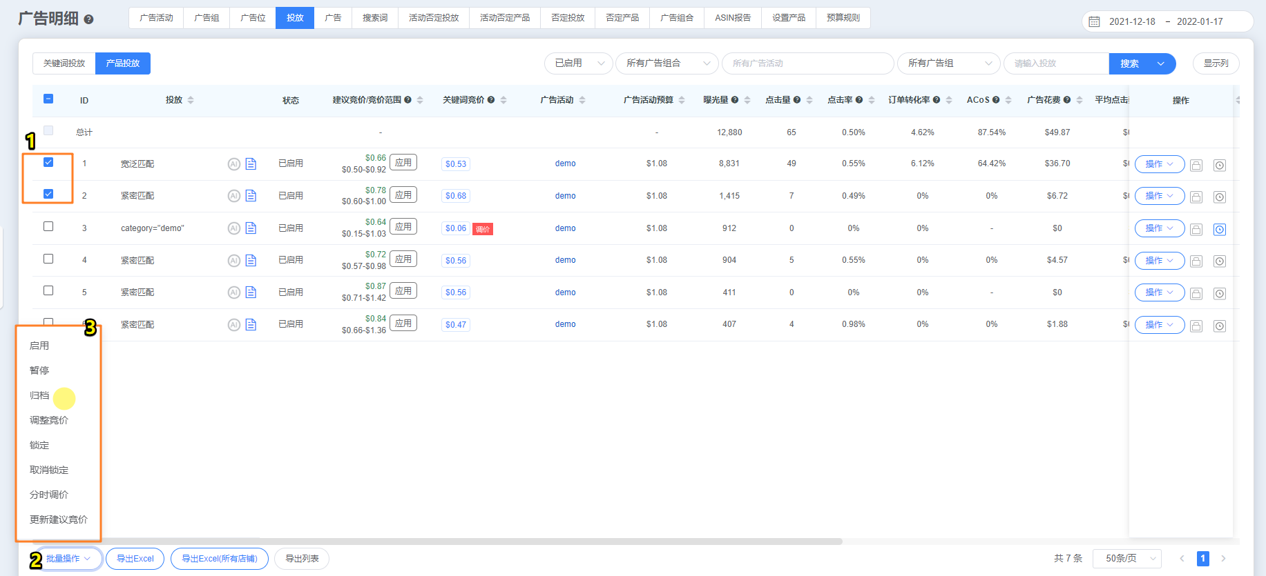Click the calendar icon in date range picker

pos(1094,21)
